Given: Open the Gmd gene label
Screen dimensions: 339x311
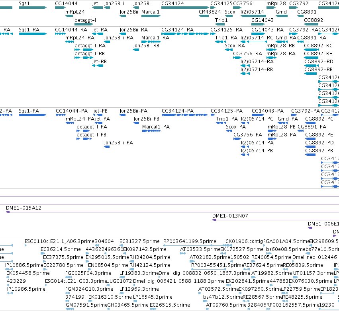Looking at the screenshot, I should (x=281, y=12).
